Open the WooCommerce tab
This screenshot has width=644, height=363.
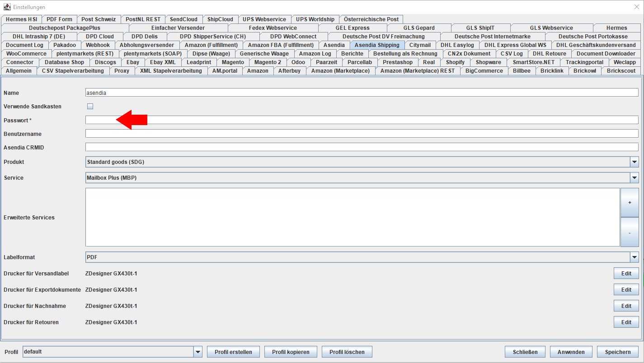click(26, 54)
